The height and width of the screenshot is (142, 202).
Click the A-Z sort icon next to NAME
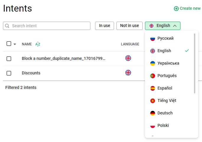(x=38, y=44)
